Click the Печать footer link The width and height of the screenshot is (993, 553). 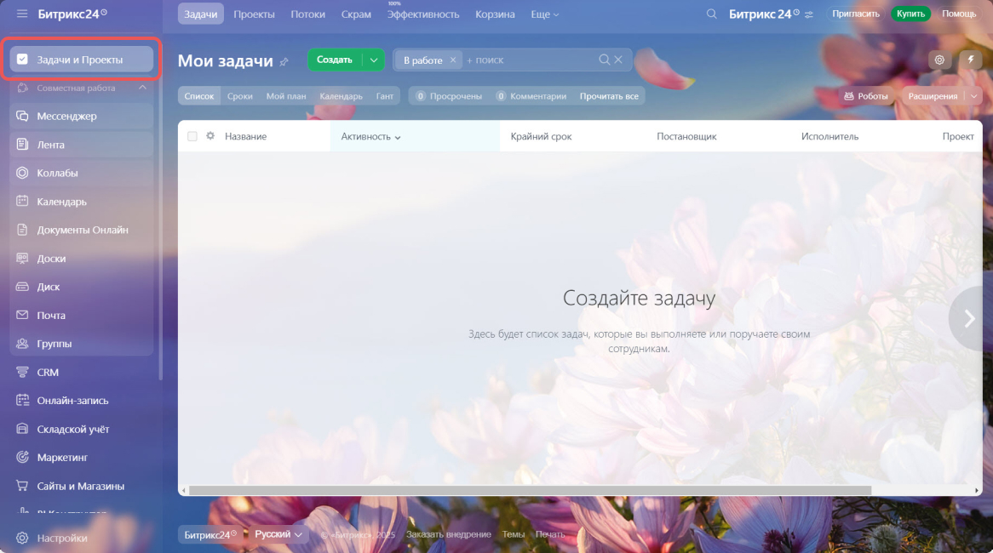click(x=549, y=534)
